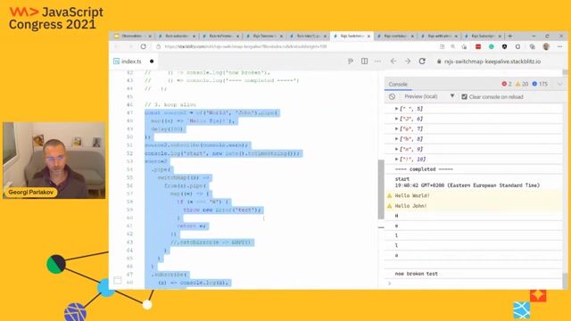Viewport: 571px width, 321px height.
Task: Expand the console array entry ["J", 6]
Action: tap(396, 119)
